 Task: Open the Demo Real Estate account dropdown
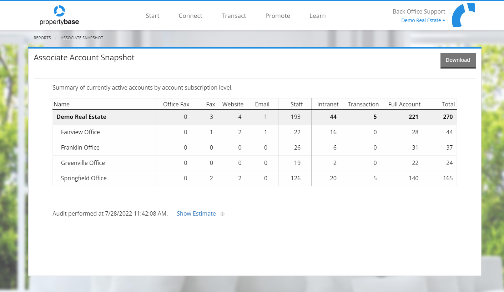tap(423, 20)
